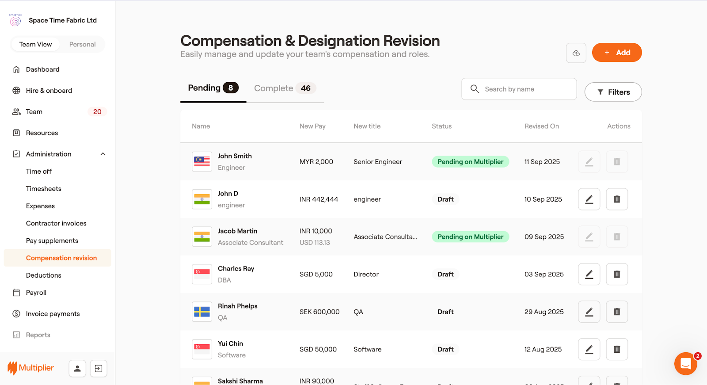The image size is (707, 385).
Task: Open Dashboard from the sidebar
Action: 42,69
